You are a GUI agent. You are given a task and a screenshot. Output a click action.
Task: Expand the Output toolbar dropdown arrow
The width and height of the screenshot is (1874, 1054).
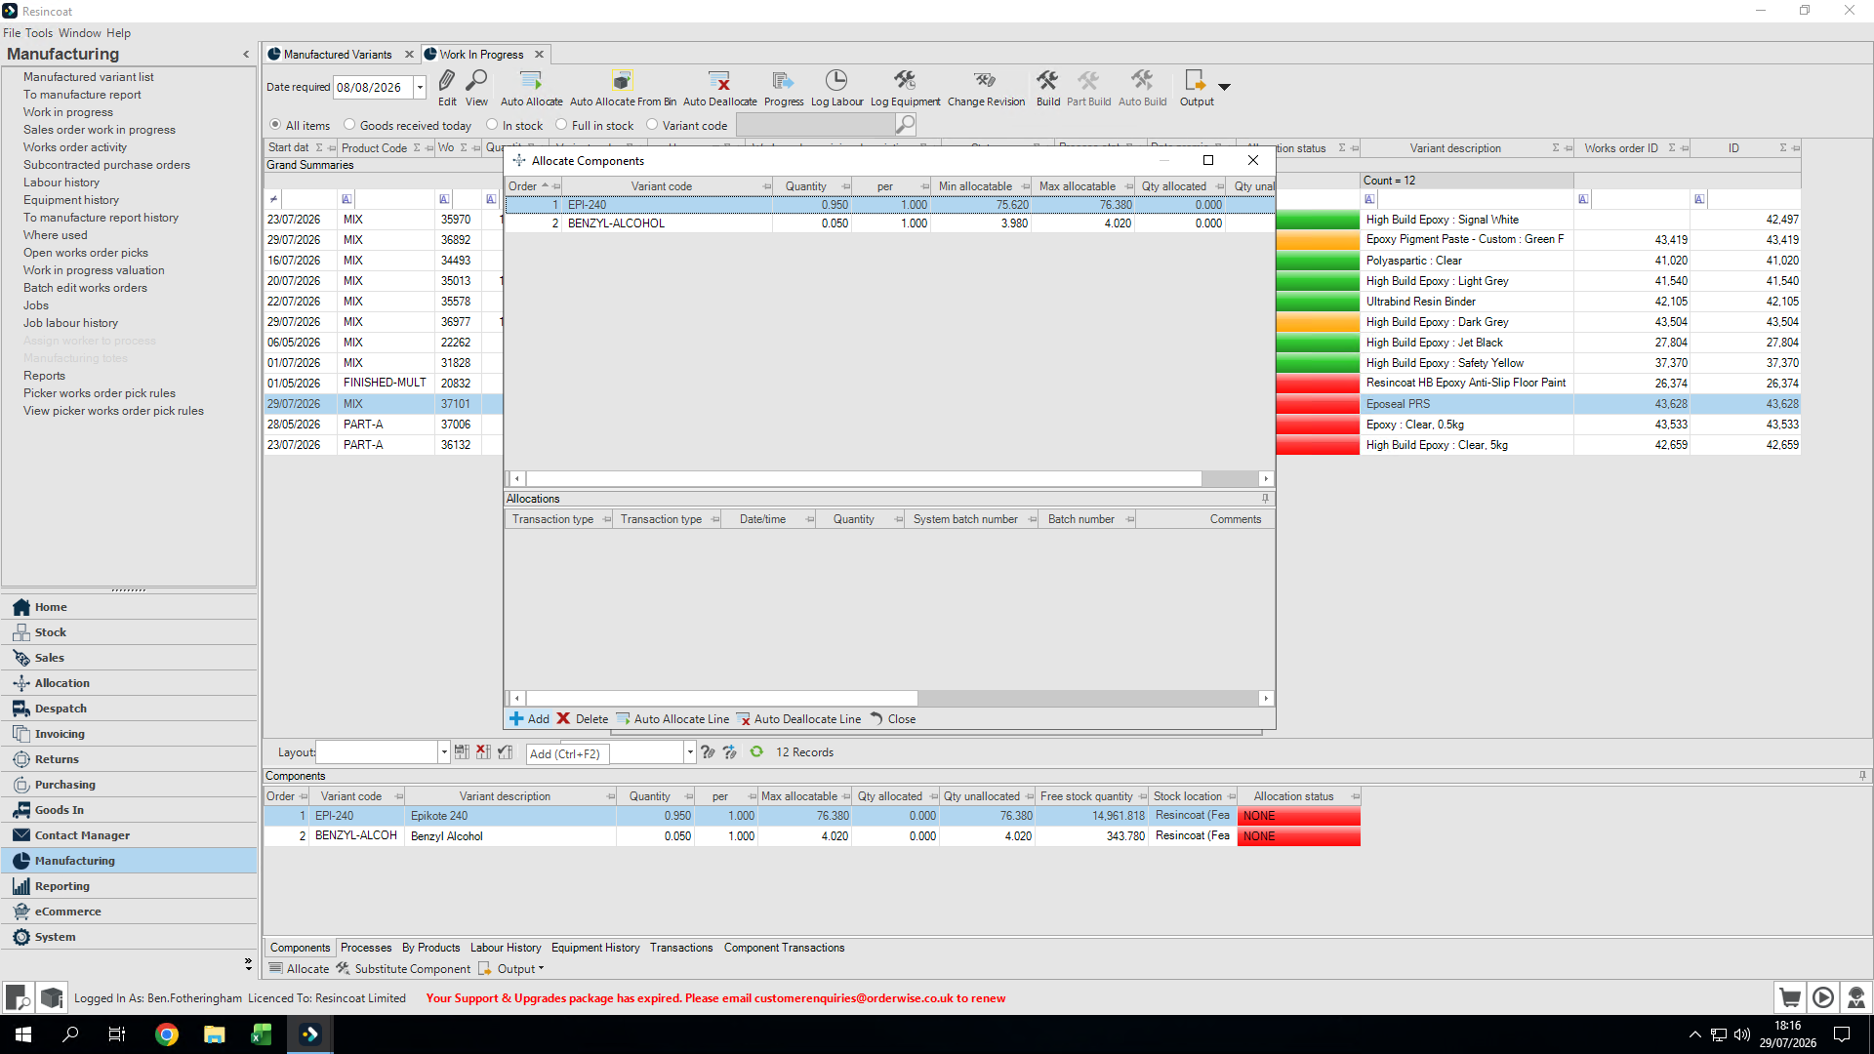point(1224,86)
